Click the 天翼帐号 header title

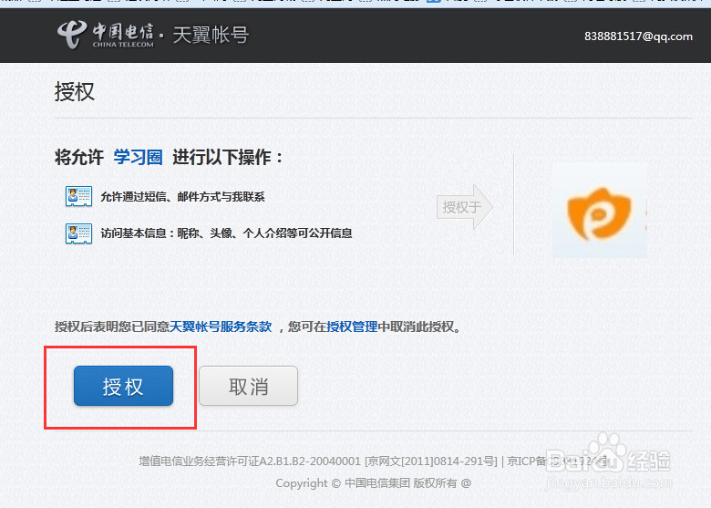[x=211, y=35]
